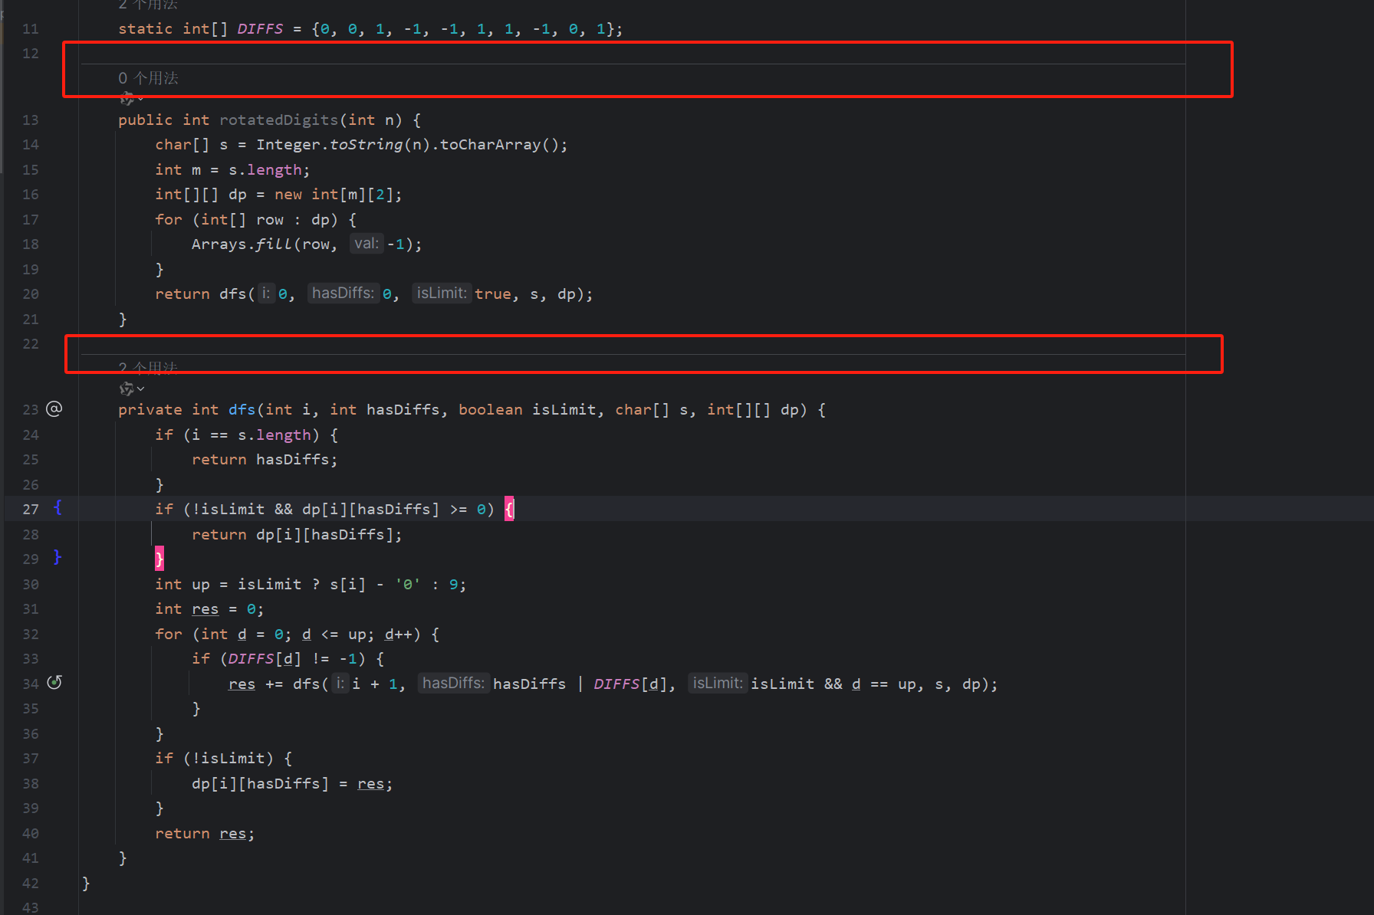The image size is (1374, 915).
Task: Click the 'hasDiffs:' inlay hint on line 34
Action: (453, 684)
